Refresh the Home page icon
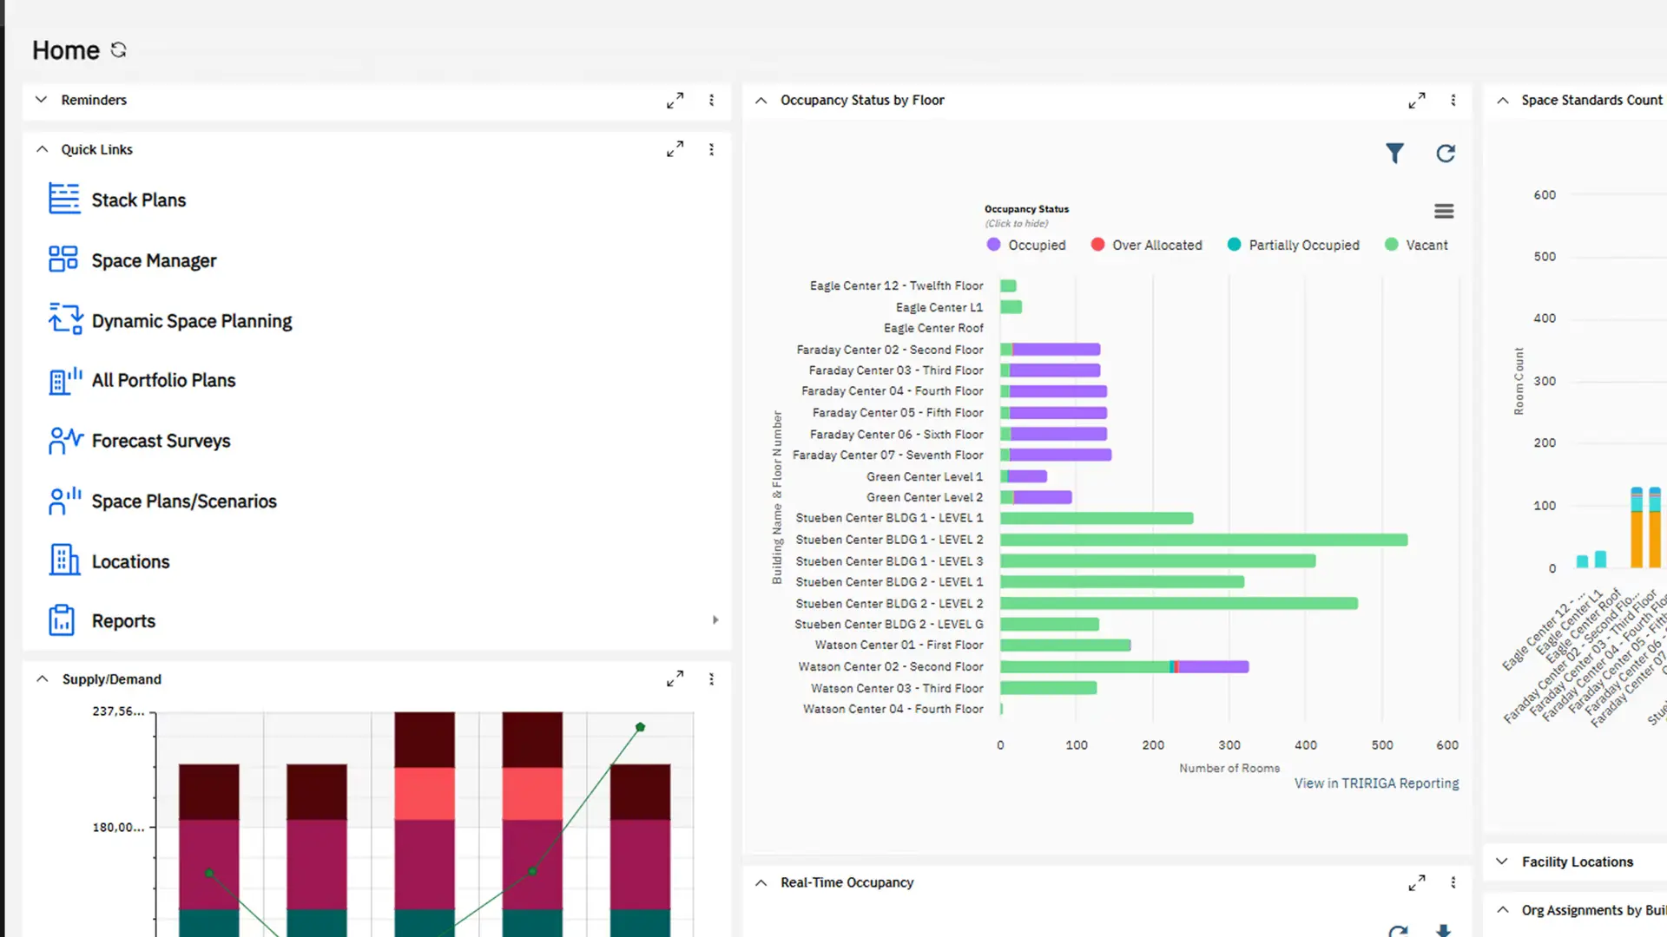This screenshot has height=937, width=1667. (x=119, y=50)
